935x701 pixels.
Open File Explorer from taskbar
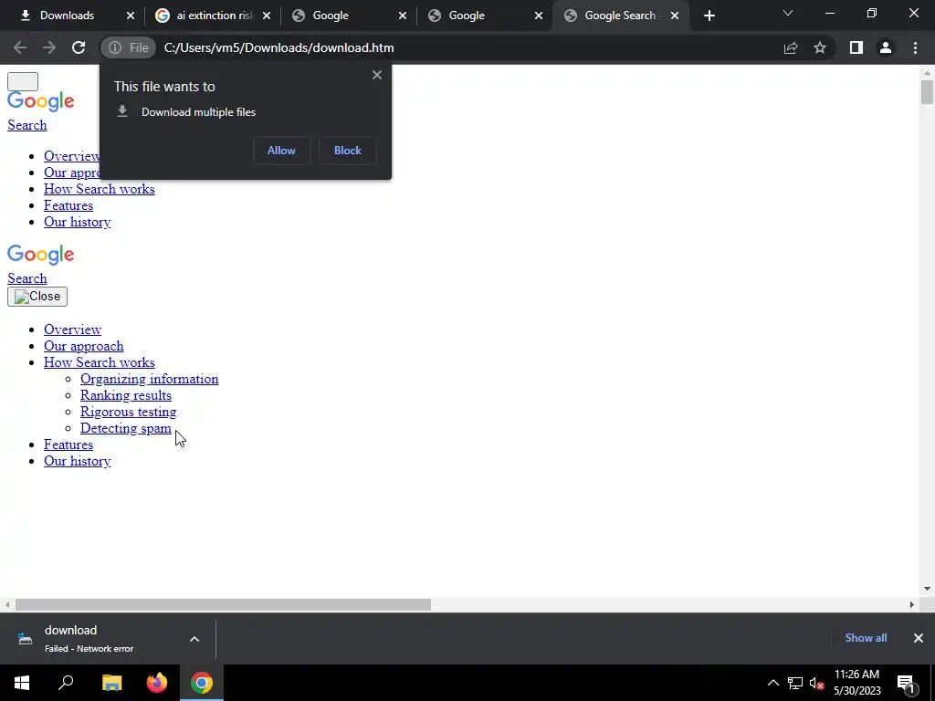pyautogui.click(x=111, y=683)
